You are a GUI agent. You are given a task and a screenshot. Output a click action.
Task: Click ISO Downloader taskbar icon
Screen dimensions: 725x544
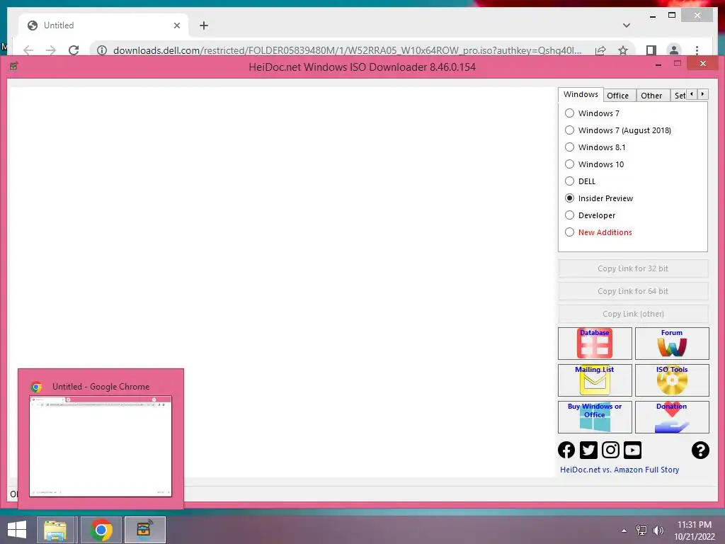(x=144, y=530)
